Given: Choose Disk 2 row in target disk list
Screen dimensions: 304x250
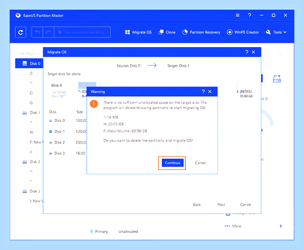Looking at the screenshot, I should [67, 142].
